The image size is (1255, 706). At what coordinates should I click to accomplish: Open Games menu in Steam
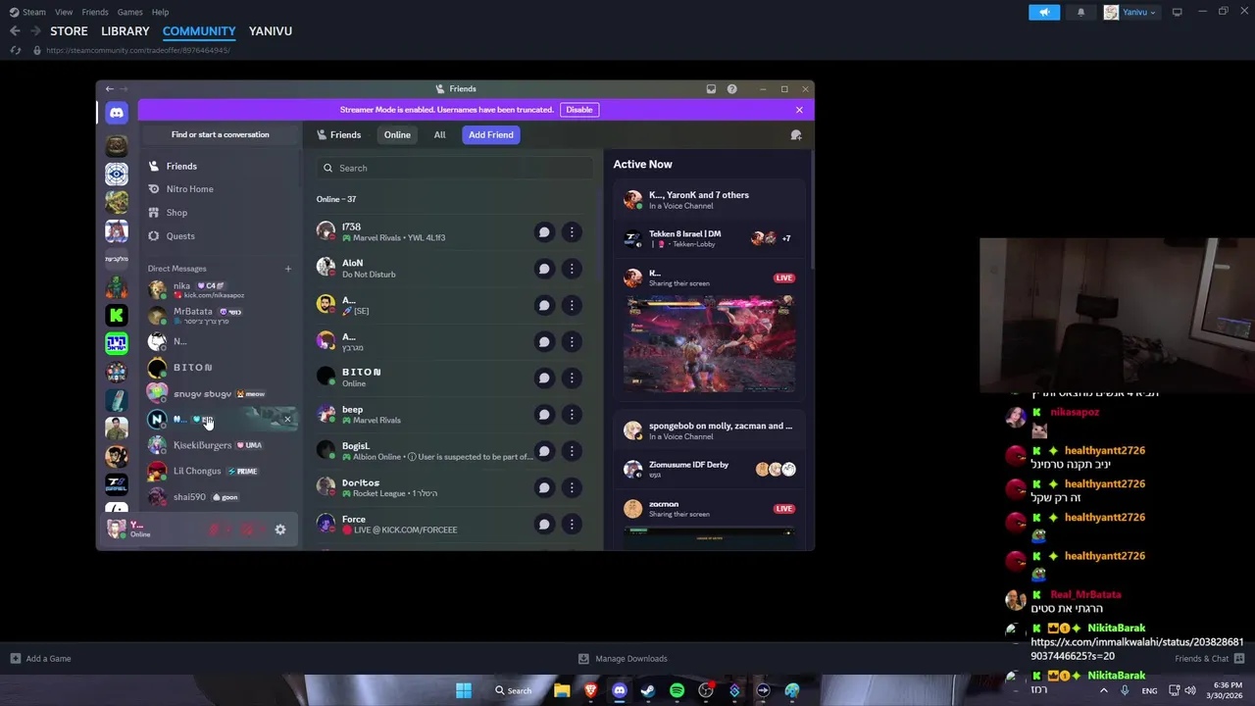(x=129, y=12)
